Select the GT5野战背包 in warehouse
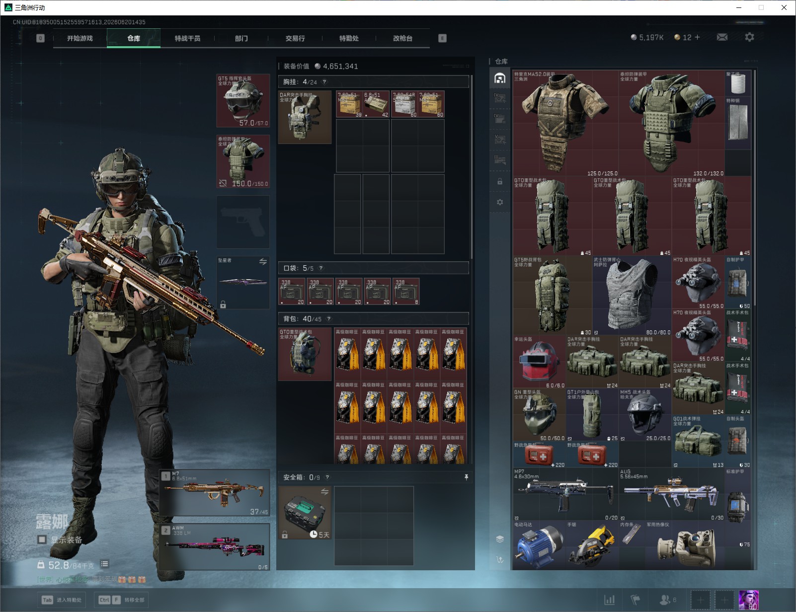This screenshot has width=796, height=612. pos(553,296)
